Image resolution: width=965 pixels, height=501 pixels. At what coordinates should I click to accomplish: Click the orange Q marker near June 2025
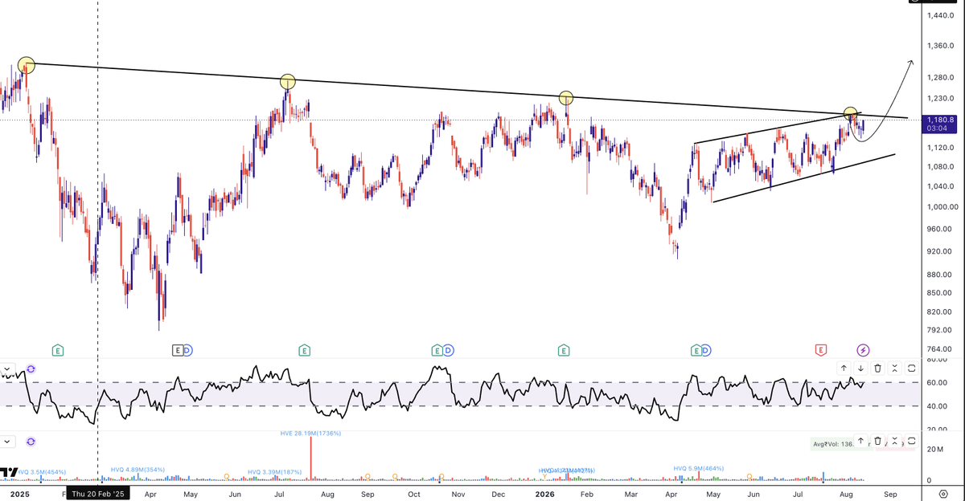tap(227, 477)
